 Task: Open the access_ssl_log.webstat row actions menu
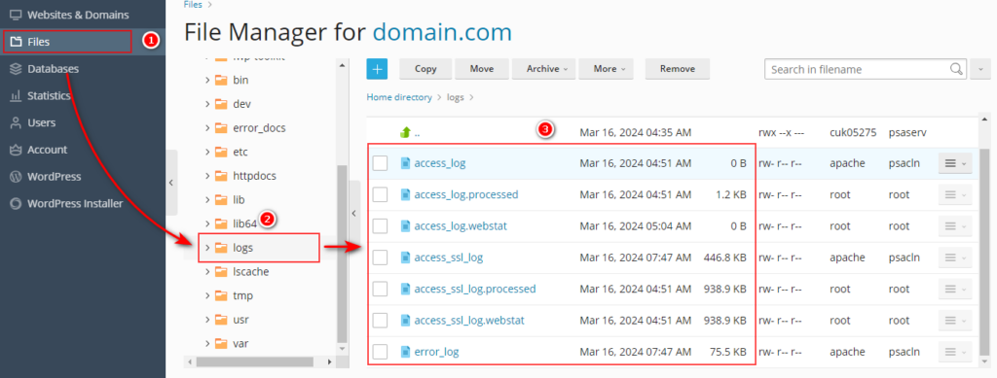coord(955,321)
